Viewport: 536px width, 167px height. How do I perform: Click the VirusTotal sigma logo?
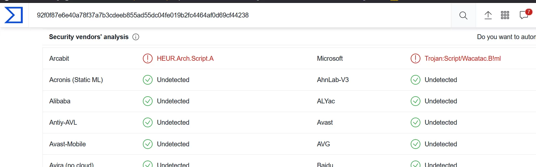14,15
